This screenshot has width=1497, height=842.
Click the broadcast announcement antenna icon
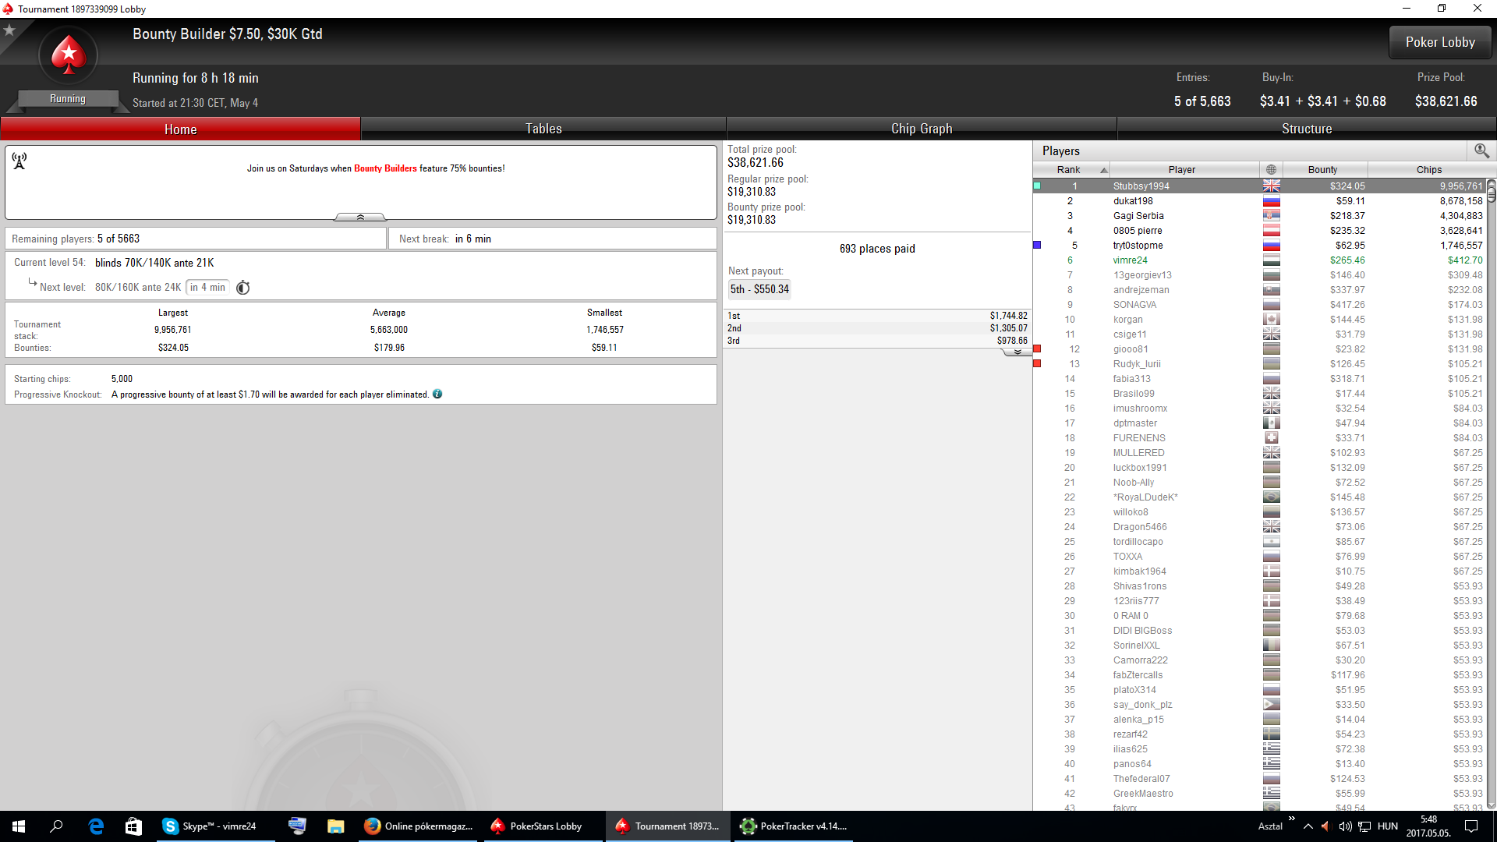[x=19, y=161]
